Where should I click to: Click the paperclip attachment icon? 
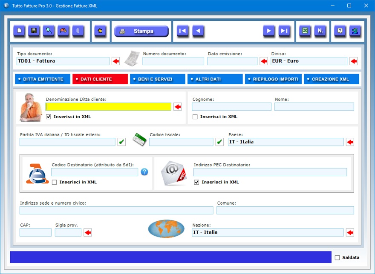coord(78,31)
